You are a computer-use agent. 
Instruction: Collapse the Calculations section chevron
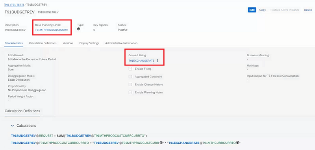point(13,126)
